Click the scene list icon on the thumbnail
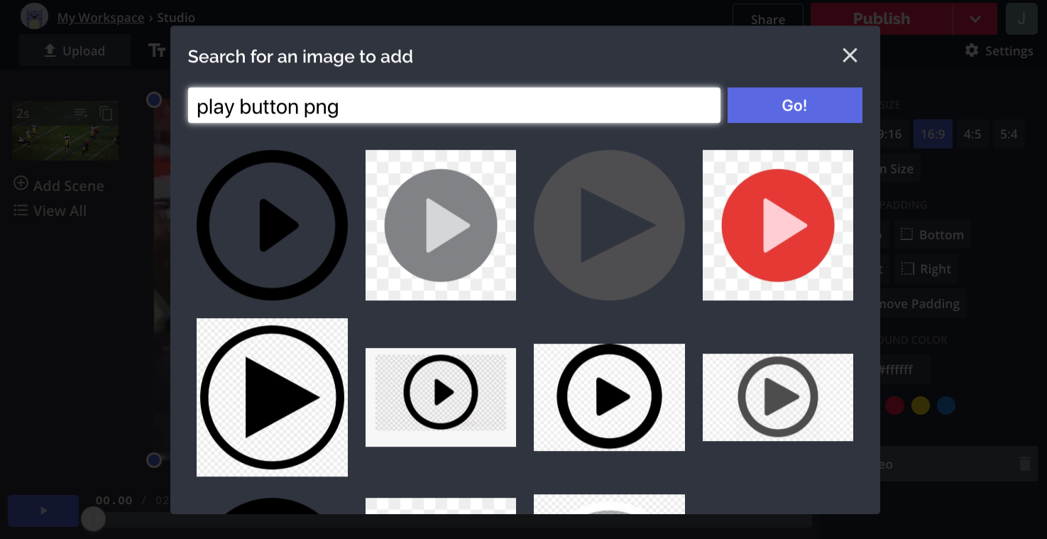Image resolution: width=1047 pixels, height=539 pixels. (81, 113)
